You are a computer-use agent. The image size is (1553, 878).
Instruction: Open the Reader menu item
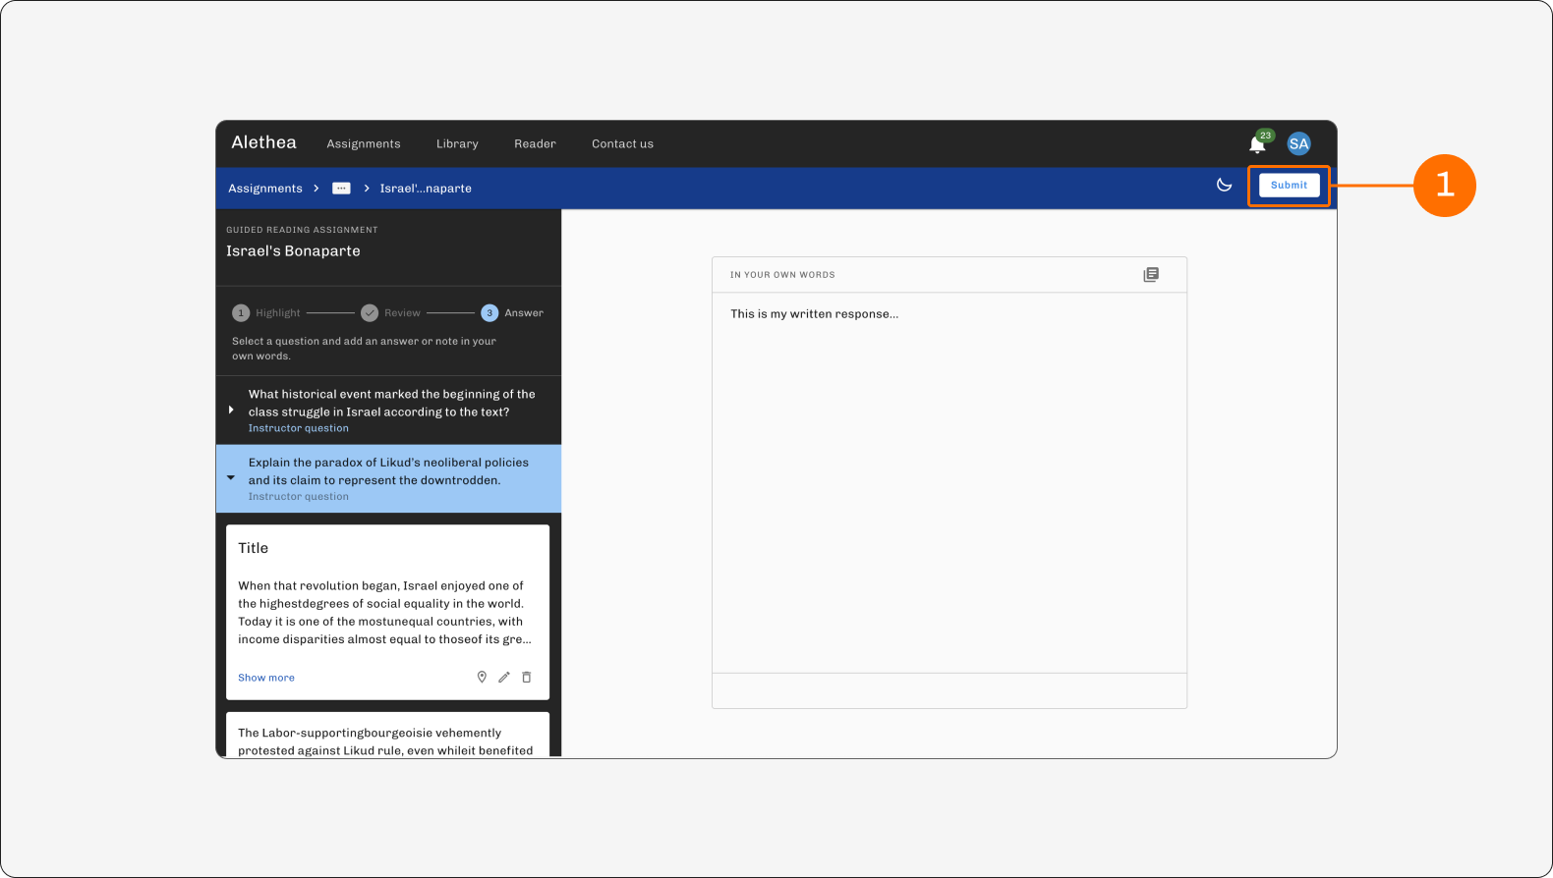[535, 143]
